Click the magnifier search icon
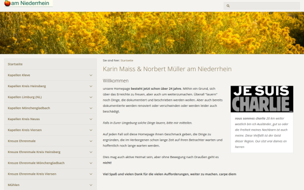 pyautogui.click(x=228, y=6)
